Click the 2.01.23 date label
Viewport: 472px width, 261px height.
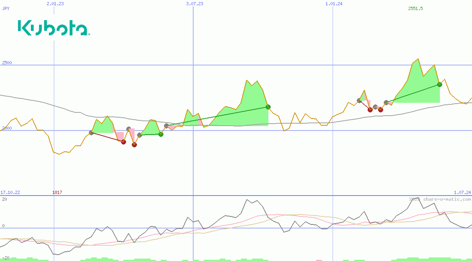(55, 4)
